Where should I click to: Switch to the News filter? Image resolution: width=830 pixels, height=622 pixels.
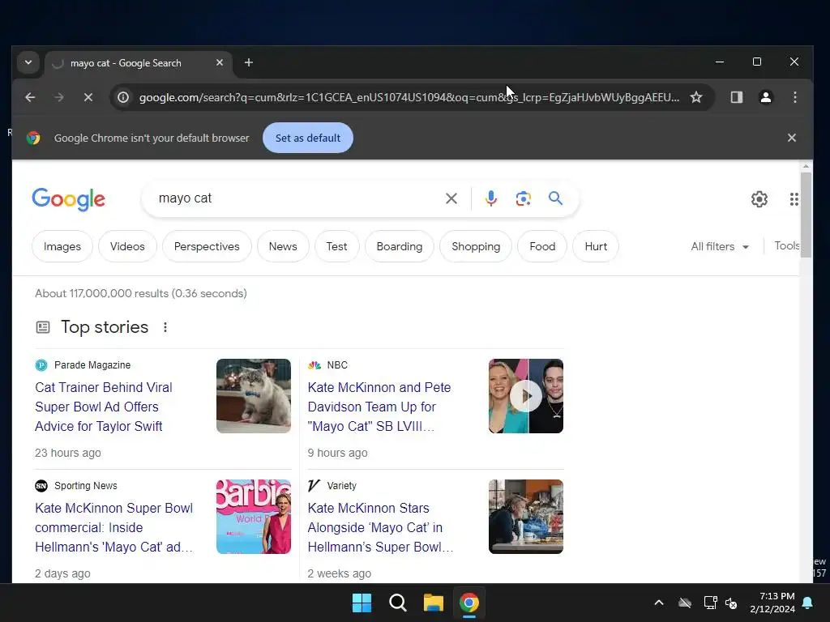[x=283, y=246]
